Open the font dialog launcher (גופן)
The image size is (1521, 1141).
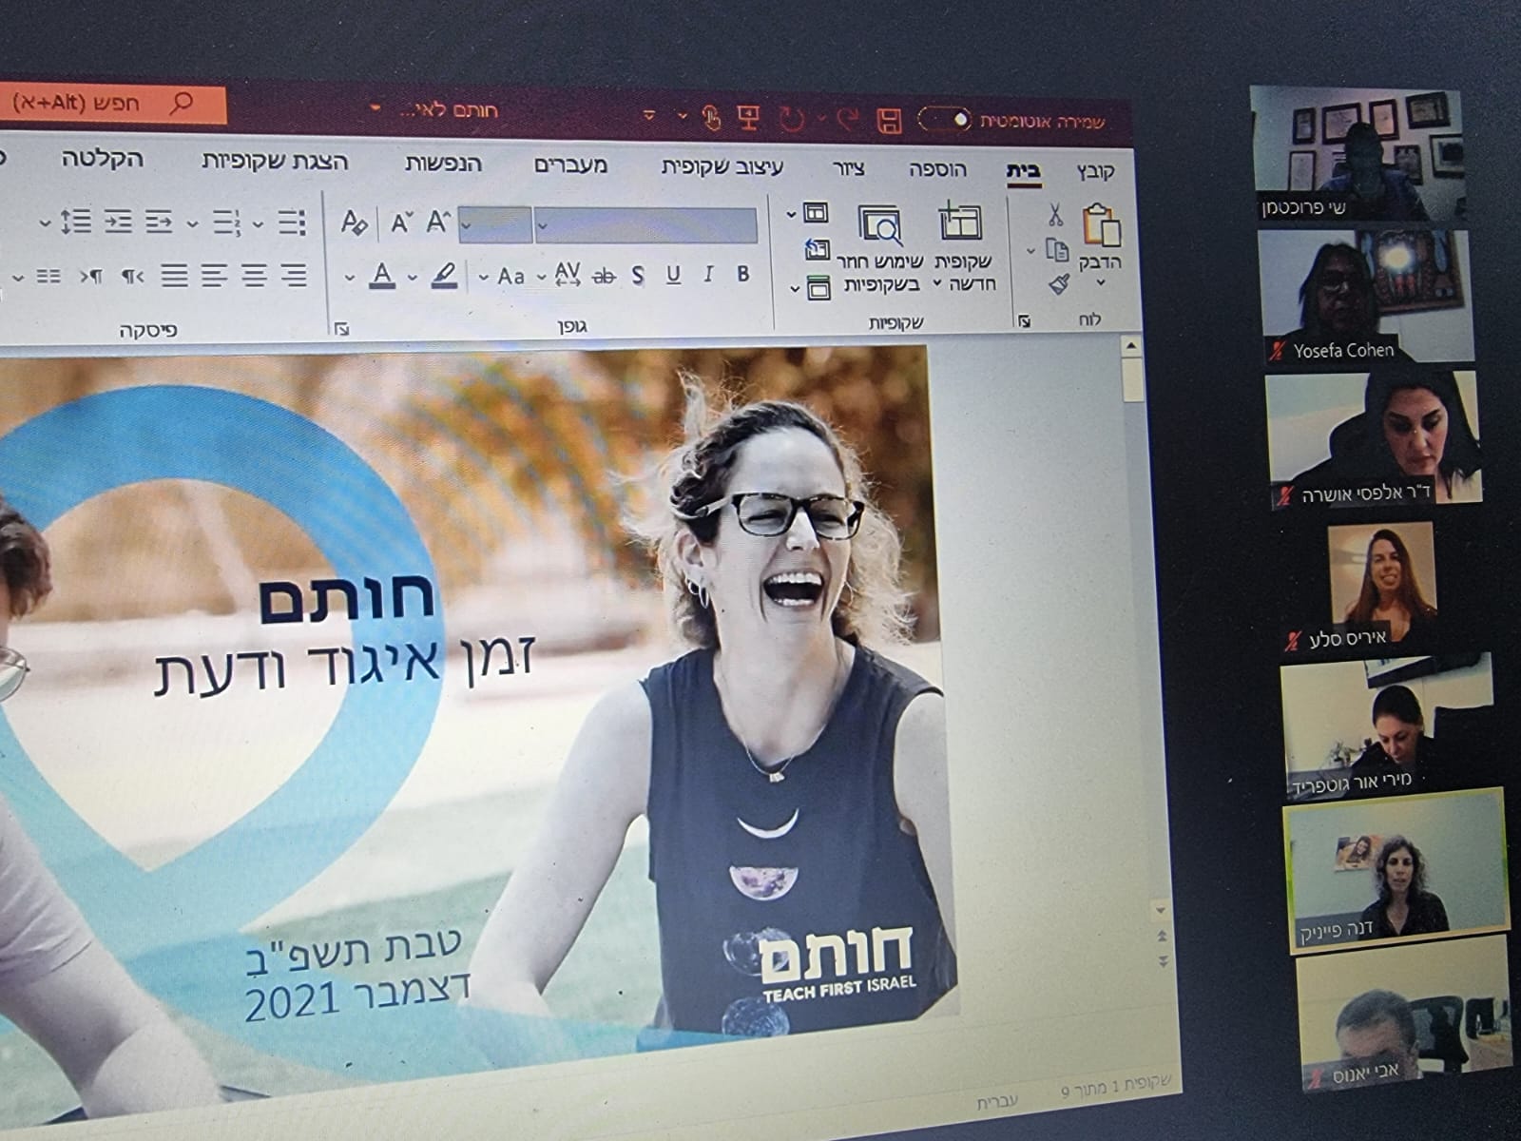(x=341, y=329)
